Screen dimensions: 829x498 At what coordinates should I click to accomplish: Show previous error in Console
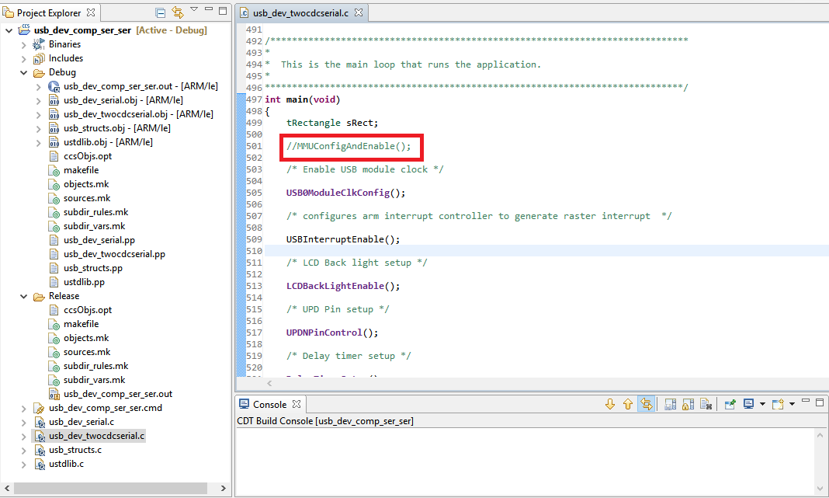pyautogui.click(x=627, y=404)
